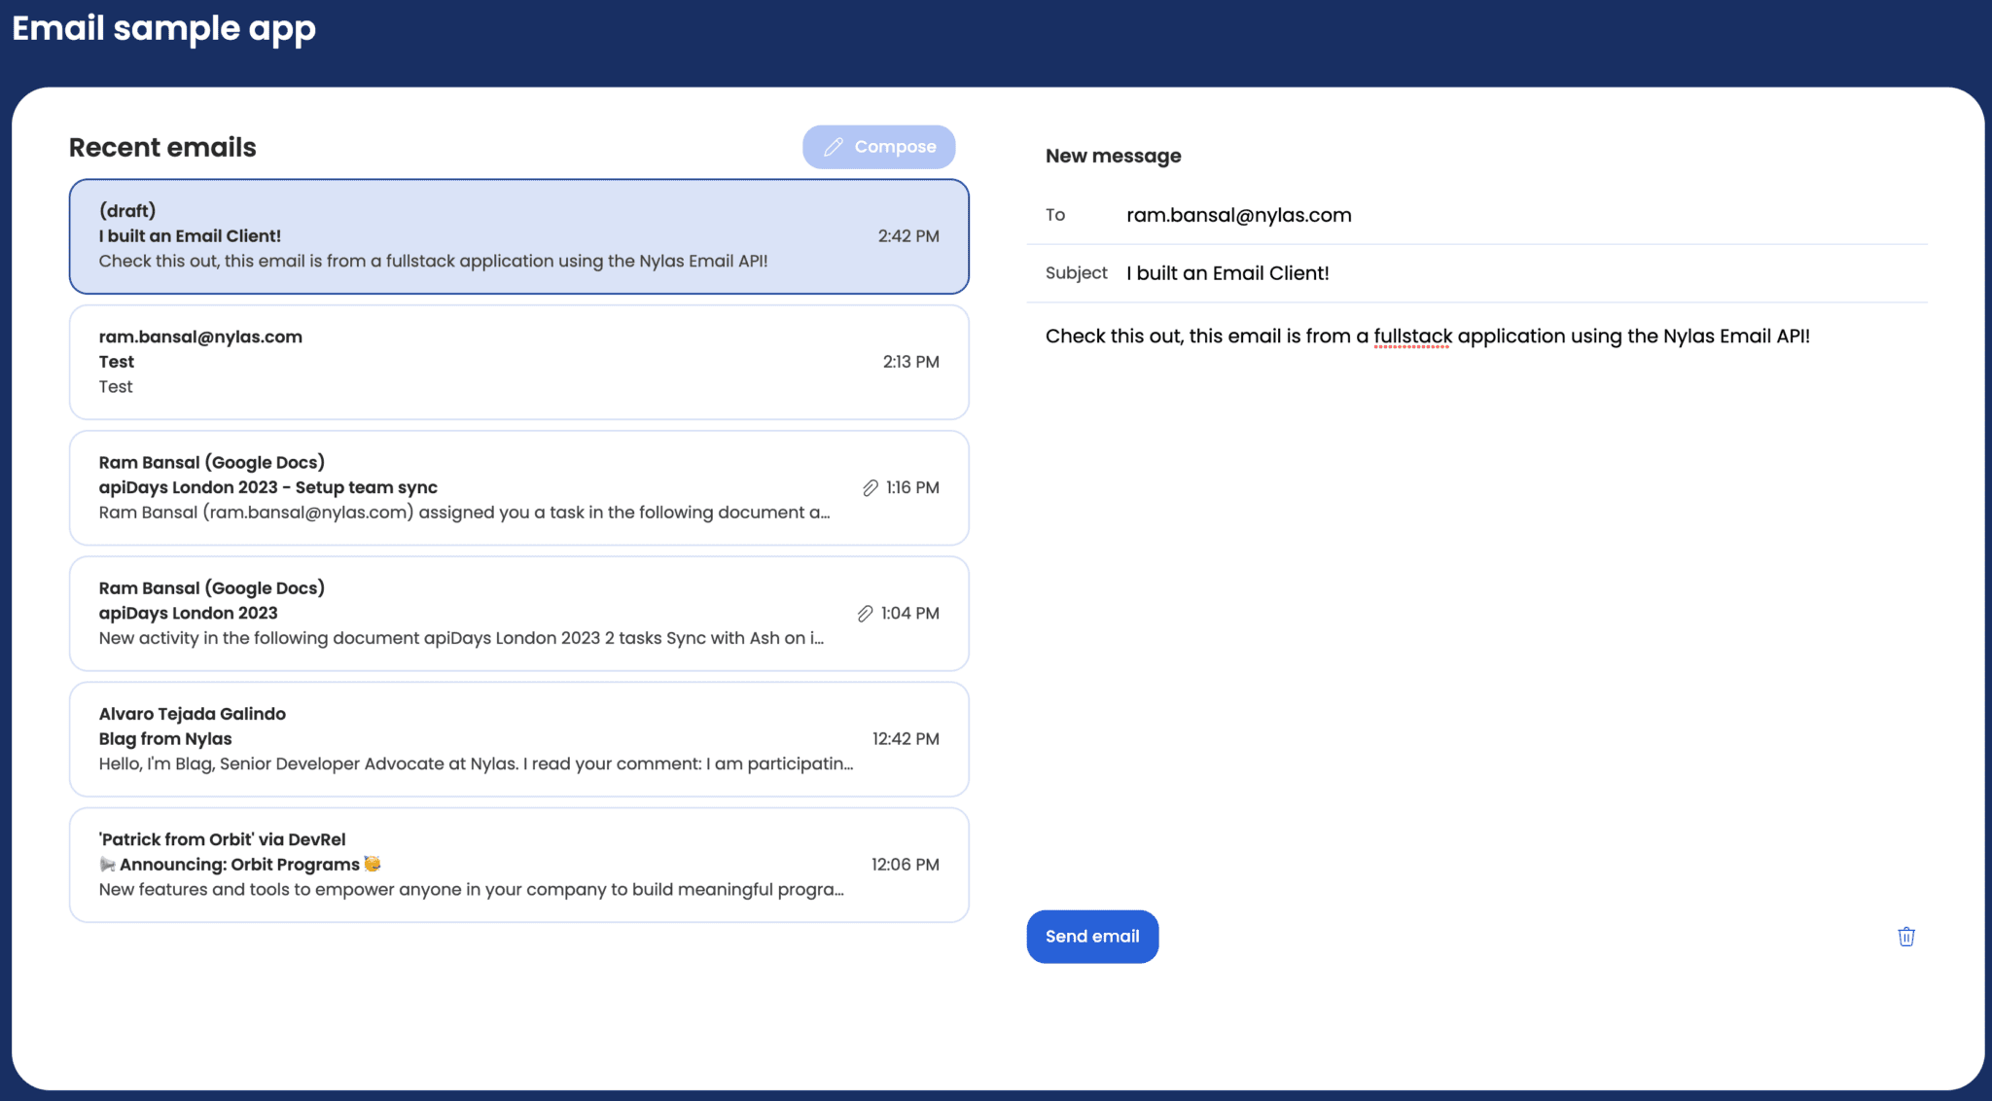The height and width of the screenshot is (1101, 1992).
Task: Click the Recent emails heading
Action: tap(162, 147)
